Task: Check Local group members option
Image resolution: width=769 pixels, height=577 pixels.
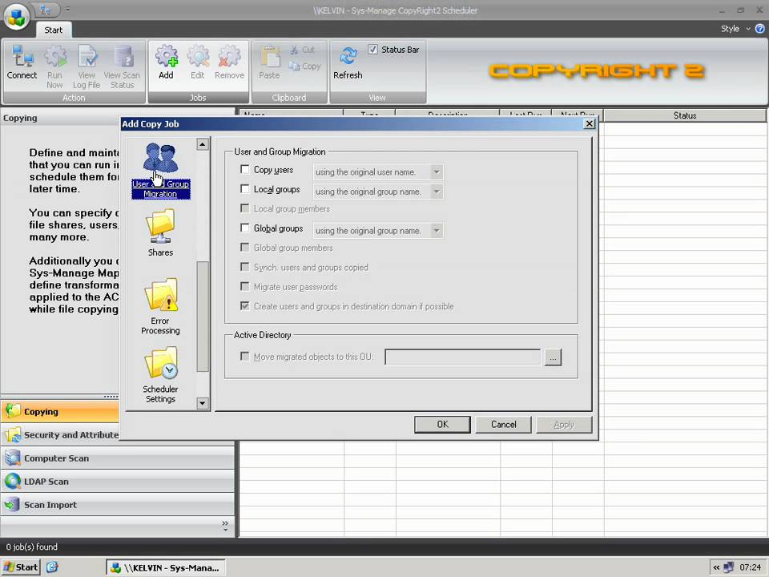Action: click(x=245, y=208)
